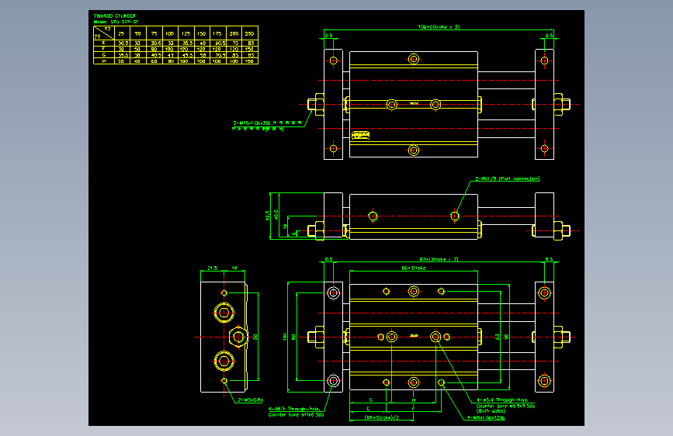Click the '86+Stroke' dimension above bottom view
673x436 pixels.
pos(414,268)
